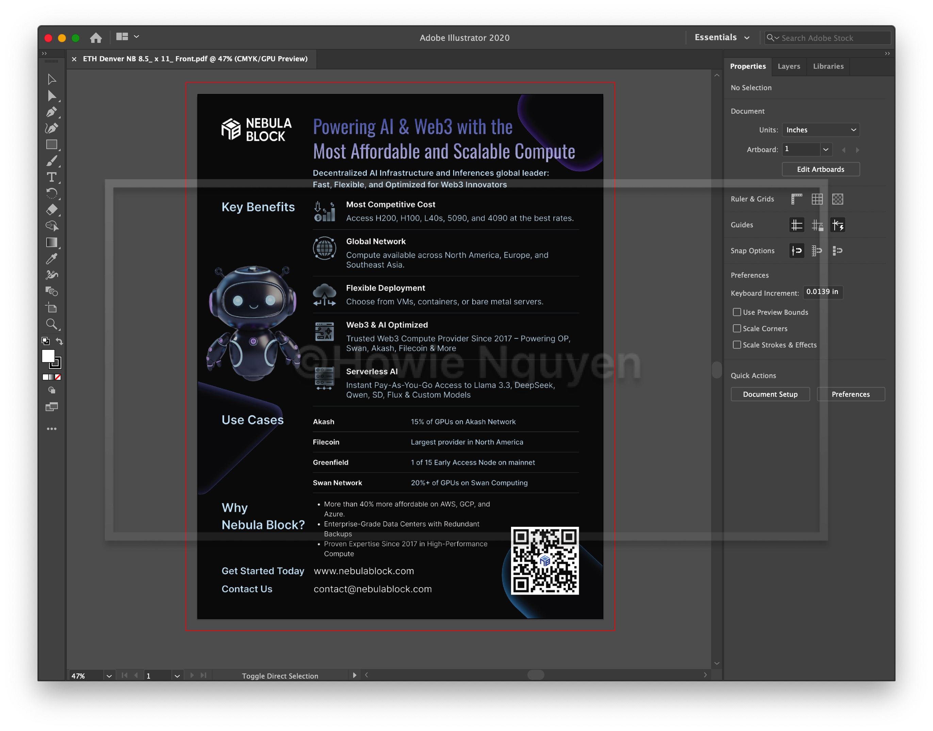The width and height of the screenshot is (933, 731).
Task: Switch to the Libraries tab
Action: click(x=828, y=66)
